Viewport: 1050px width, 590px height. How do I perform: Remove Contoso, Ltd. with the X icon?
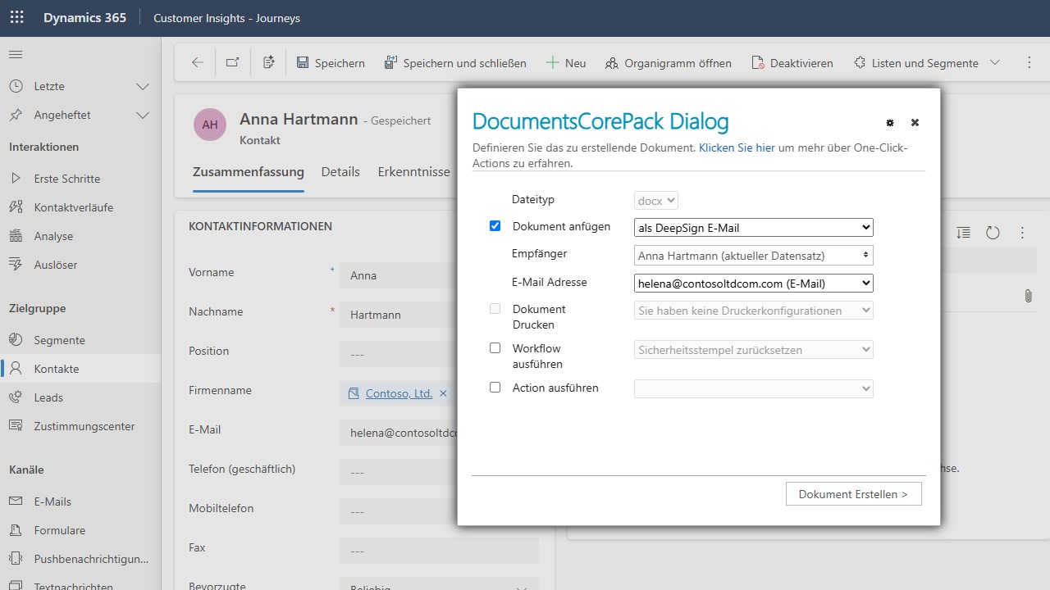443,393
